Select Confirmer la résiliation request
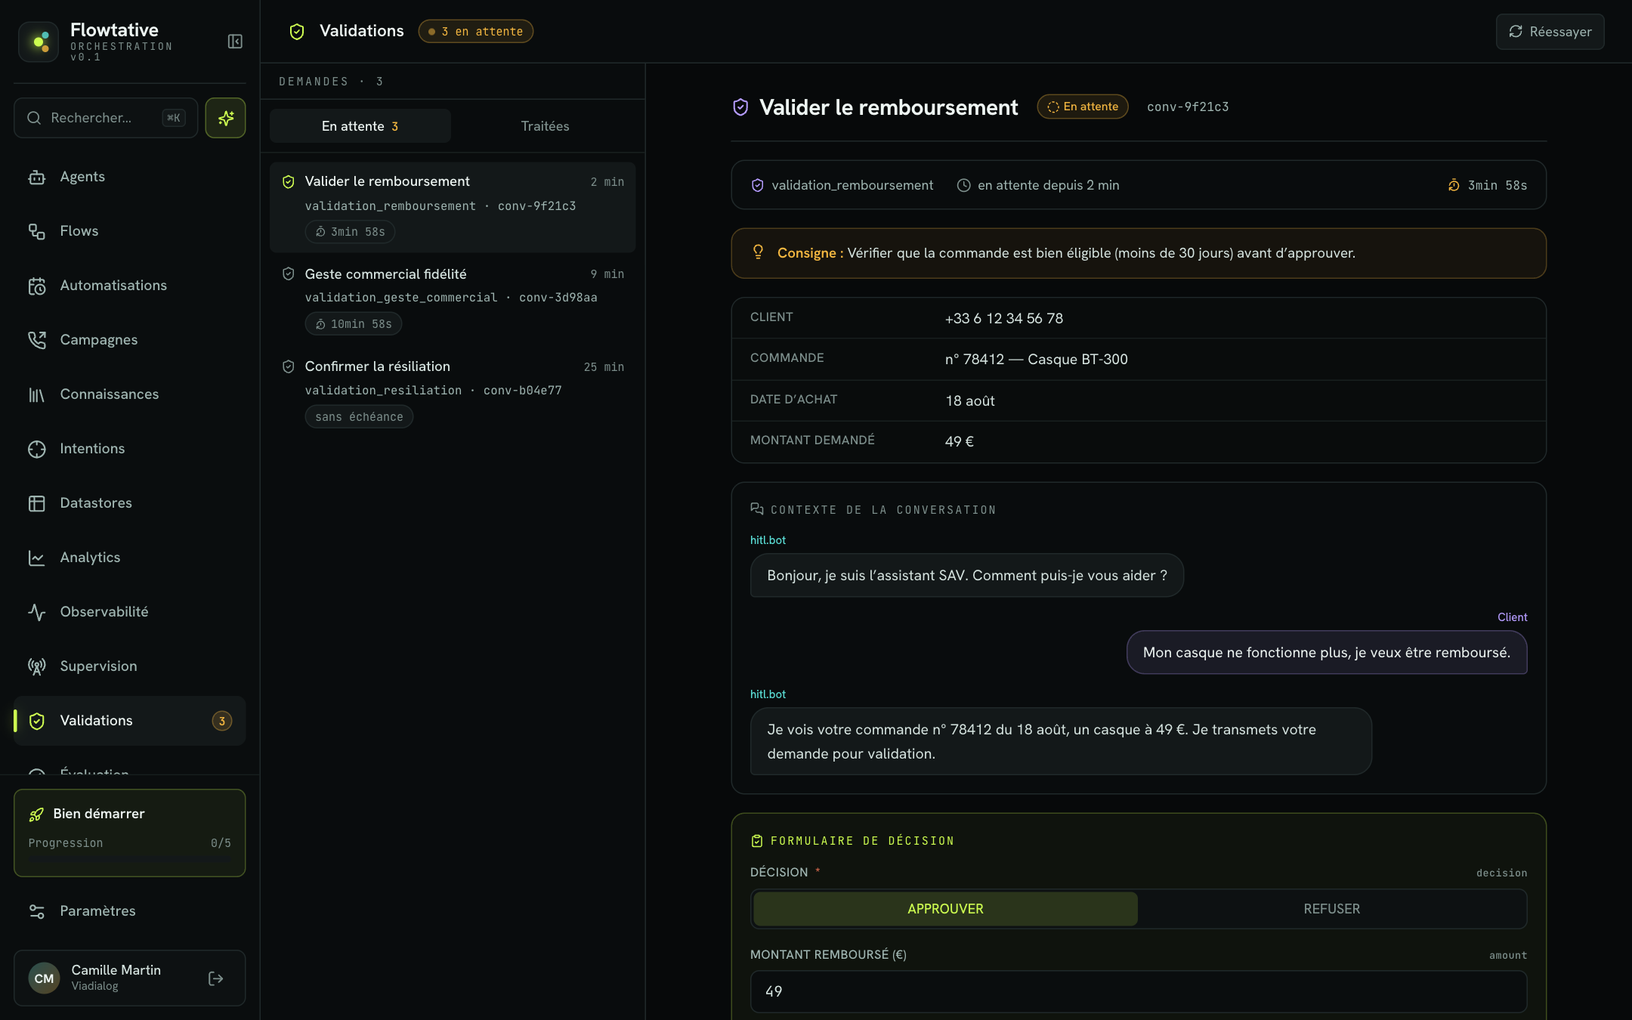 tap(452, 392)
